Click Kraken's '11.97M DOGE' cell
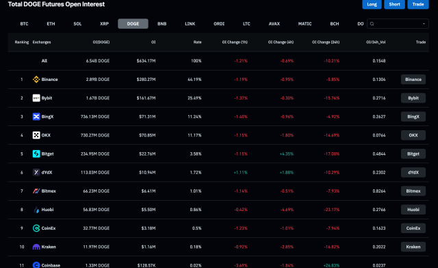Image resolution: width=438 pixels, height=268 pixels. (x=96, y=247)
